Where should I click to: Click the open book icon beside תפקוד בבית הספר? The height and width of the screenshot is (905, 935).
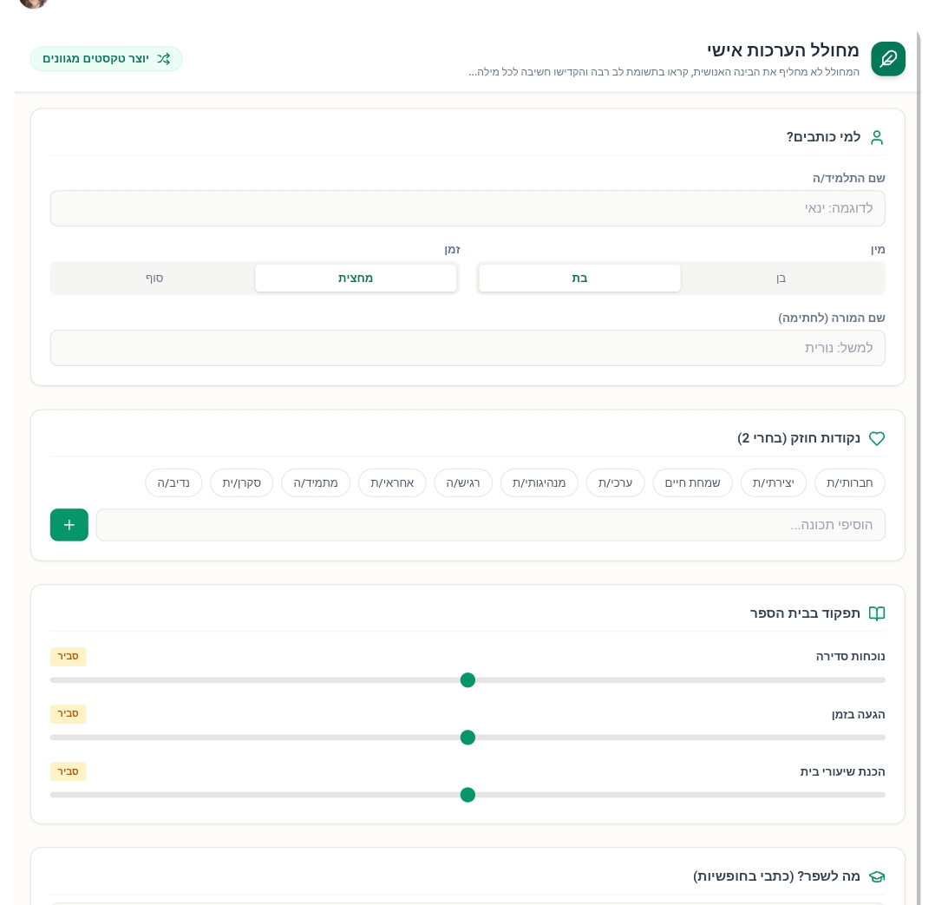pyautogui.click(x=876, y=613)
